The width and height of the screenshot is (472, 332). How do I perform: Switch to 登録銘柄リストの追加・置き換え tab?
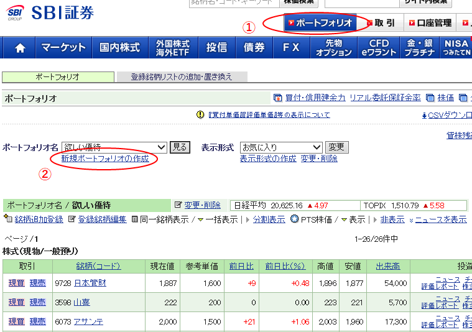(x=182, y=76)
